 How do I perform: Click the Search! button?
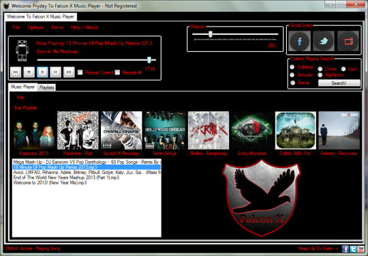339,83
